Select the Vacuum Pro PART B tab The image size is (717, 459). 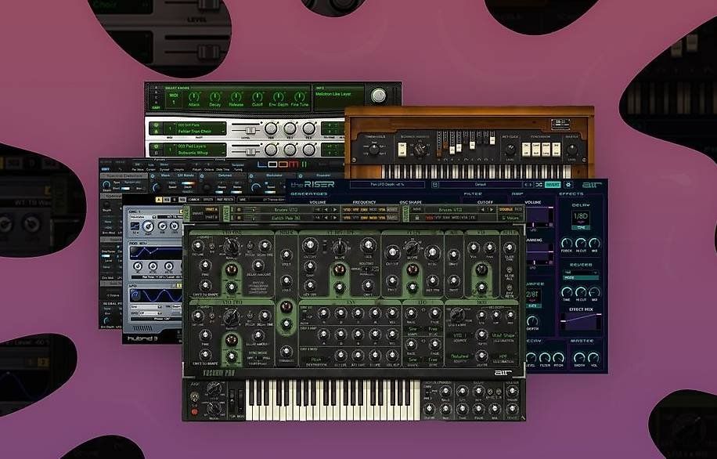(x=211, y=218)
